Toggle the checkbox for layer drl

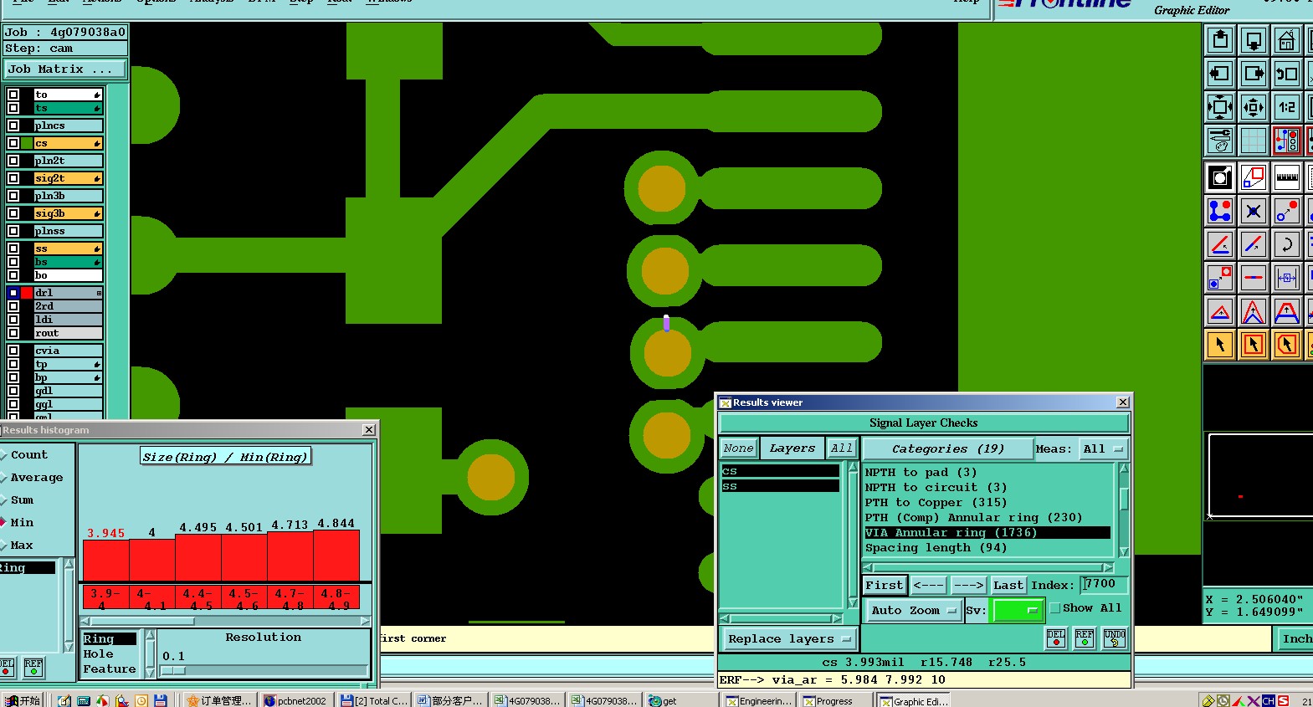click(13, 293)
